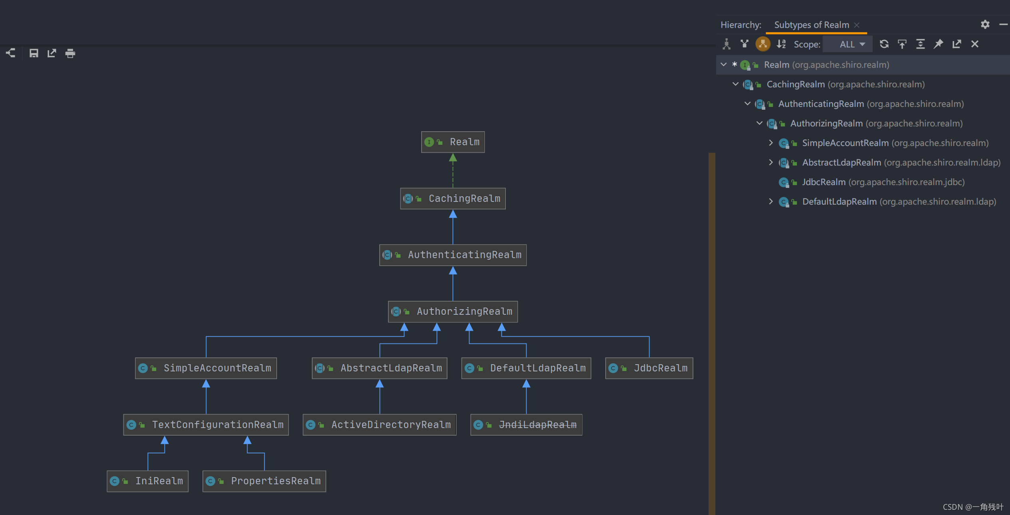This screenshot has width=1010, height=515.
Task: Expand all nodes in hierarchy
Action: click(920, 44)
